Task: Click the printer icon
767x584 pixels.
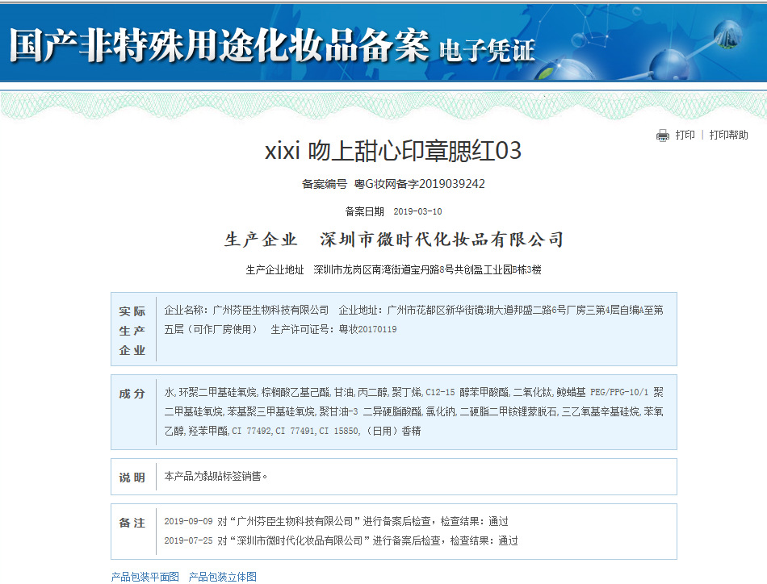Action: [x=663, y=136]
